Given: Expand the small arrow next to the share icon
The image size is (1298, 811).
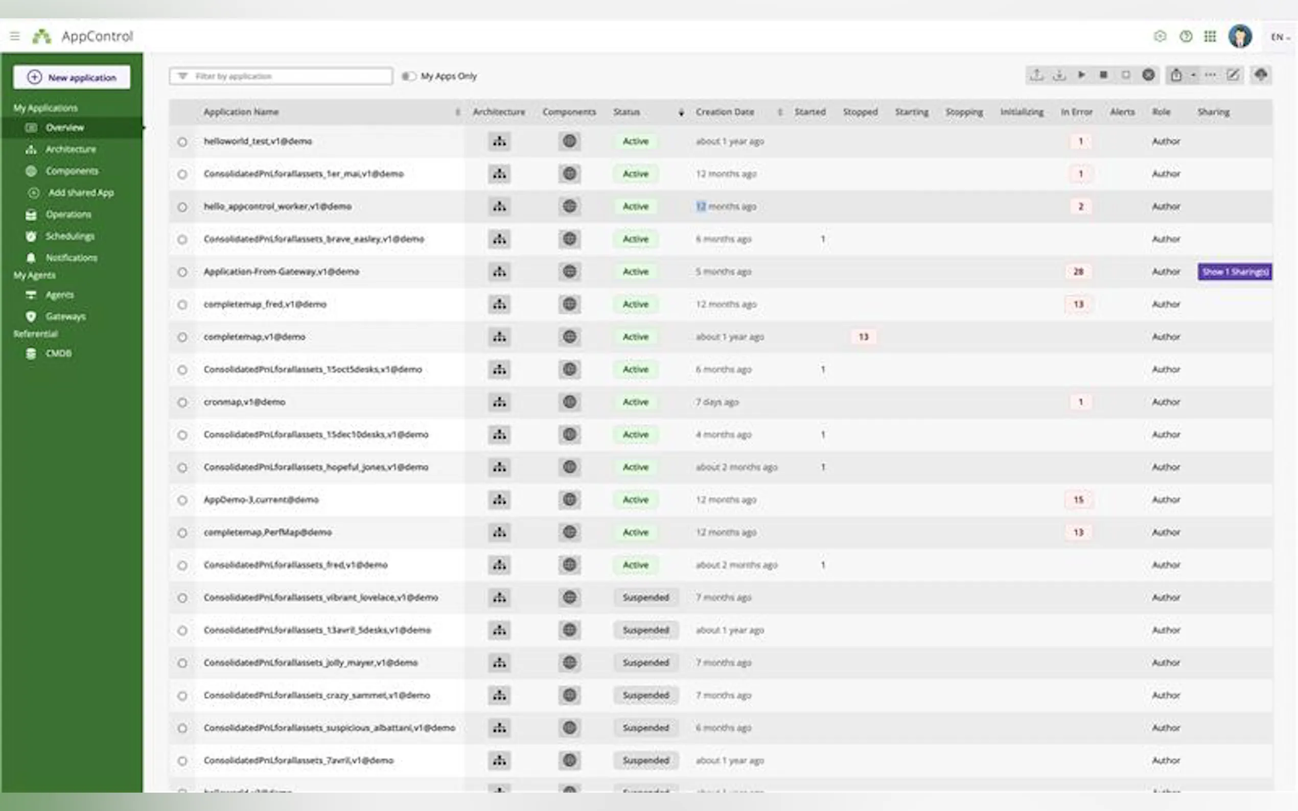Looking at the screenshot, I should [1193, 75].
